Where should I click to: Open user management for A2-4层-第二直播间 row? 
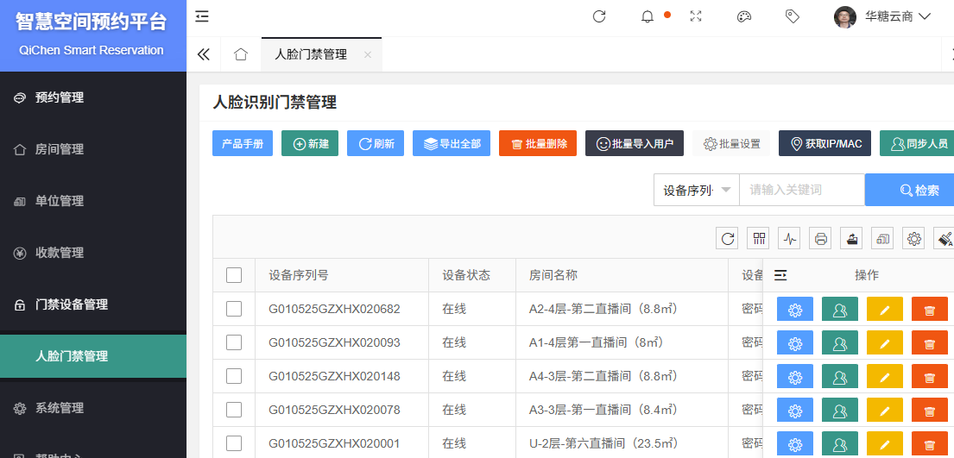840,310
